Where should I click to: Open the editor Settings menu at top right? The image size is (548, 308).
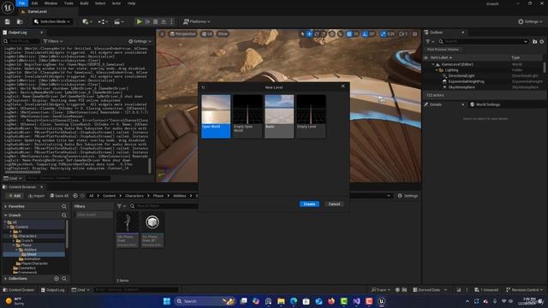point(530,21)
